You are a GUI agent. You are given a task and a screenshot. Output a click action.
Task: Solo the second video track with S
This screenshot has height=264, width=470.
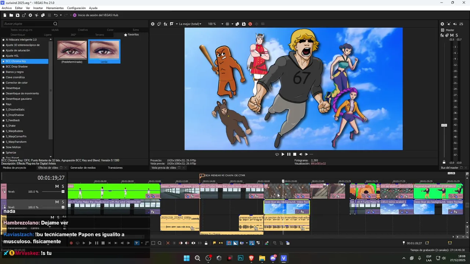(x=63, y=202)
